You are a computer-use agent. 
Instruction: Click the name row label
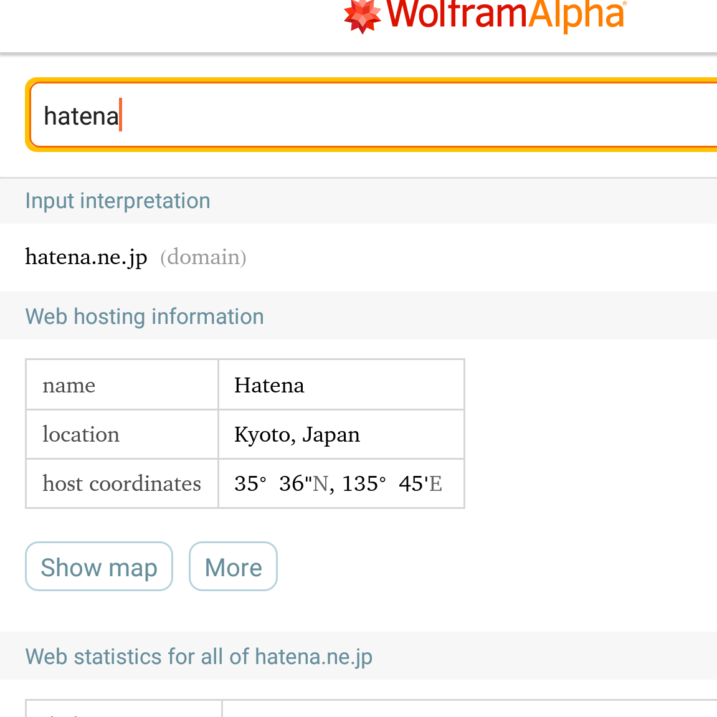coord(69,386)
